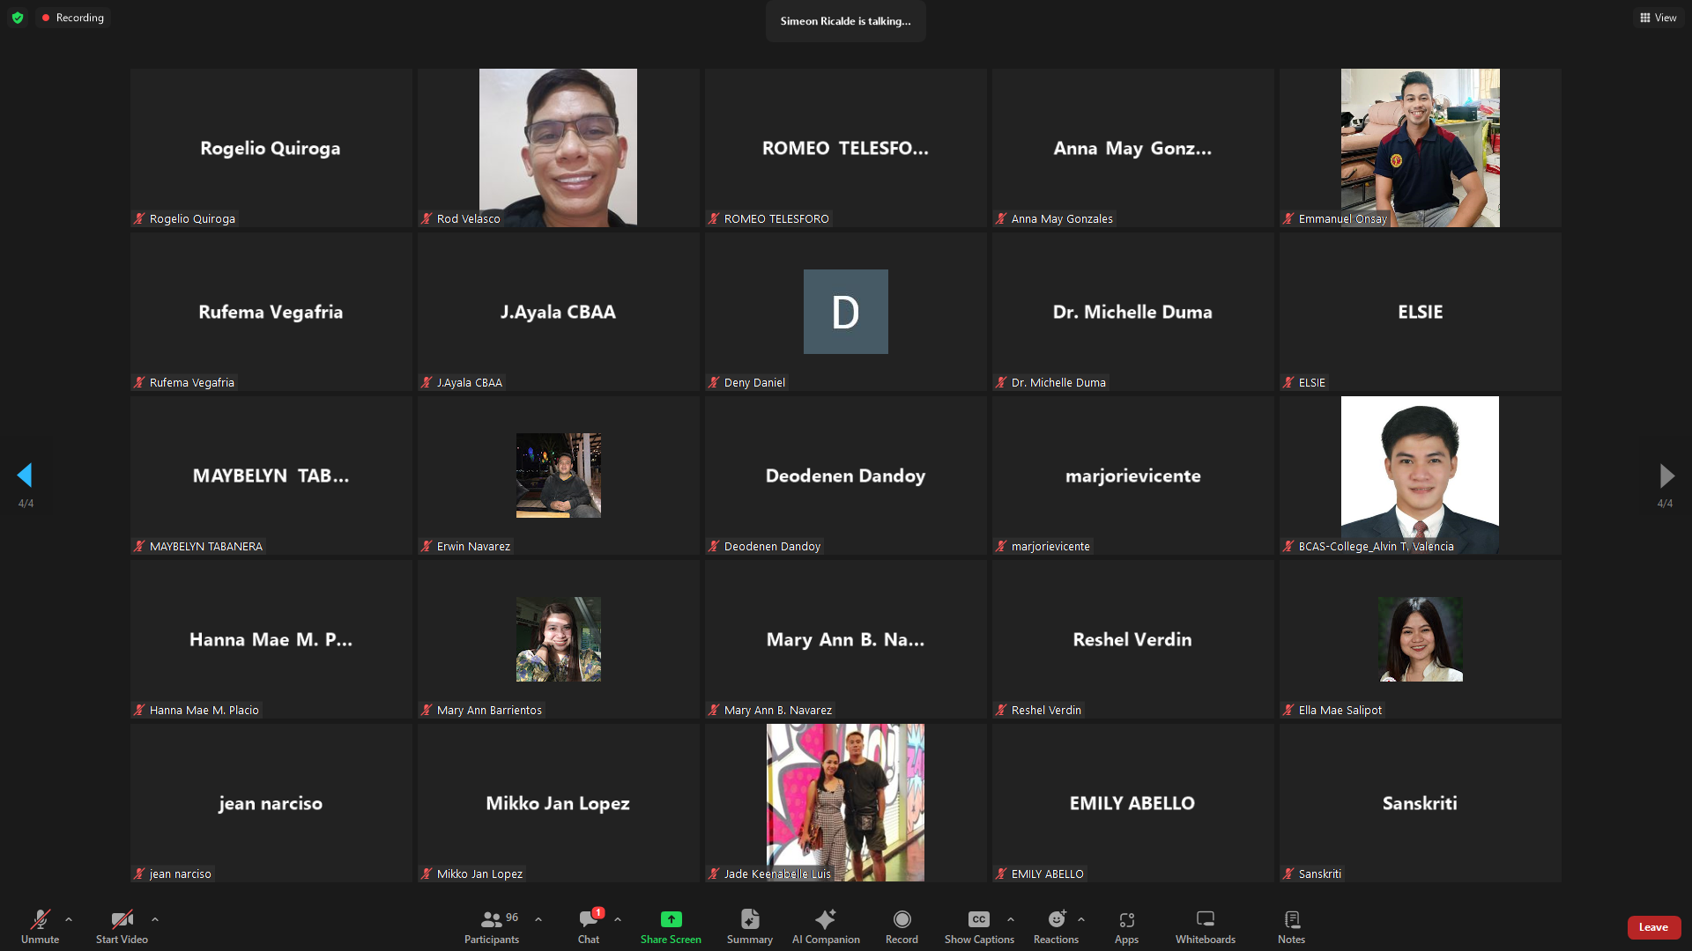Expand video options arrow beside Start Video
The height and width of the screenshot is (951, 1692).
pos(155,919)
